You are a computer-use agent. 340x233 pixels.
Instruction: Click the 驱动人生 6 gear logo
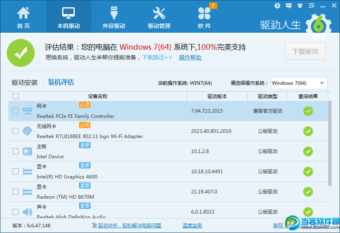tap(319, 26)
